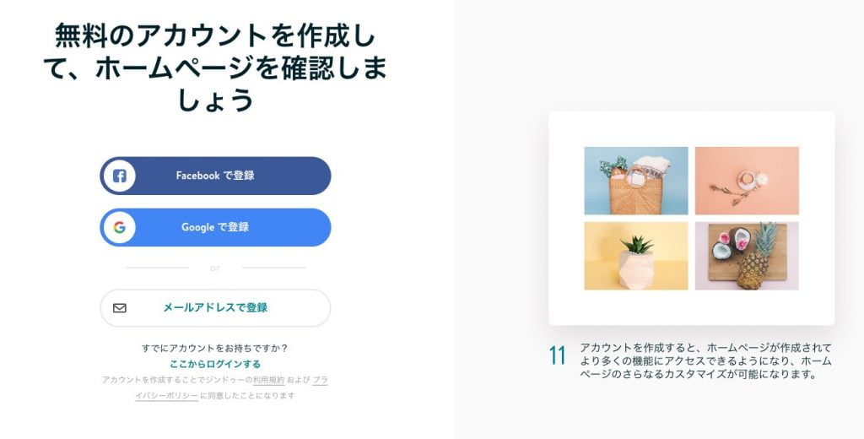Click the envelope mail icon

click(120, 308)
